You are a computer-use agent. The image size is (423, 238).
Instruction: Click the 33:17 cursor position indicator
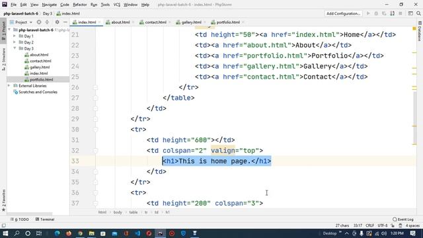358,225
